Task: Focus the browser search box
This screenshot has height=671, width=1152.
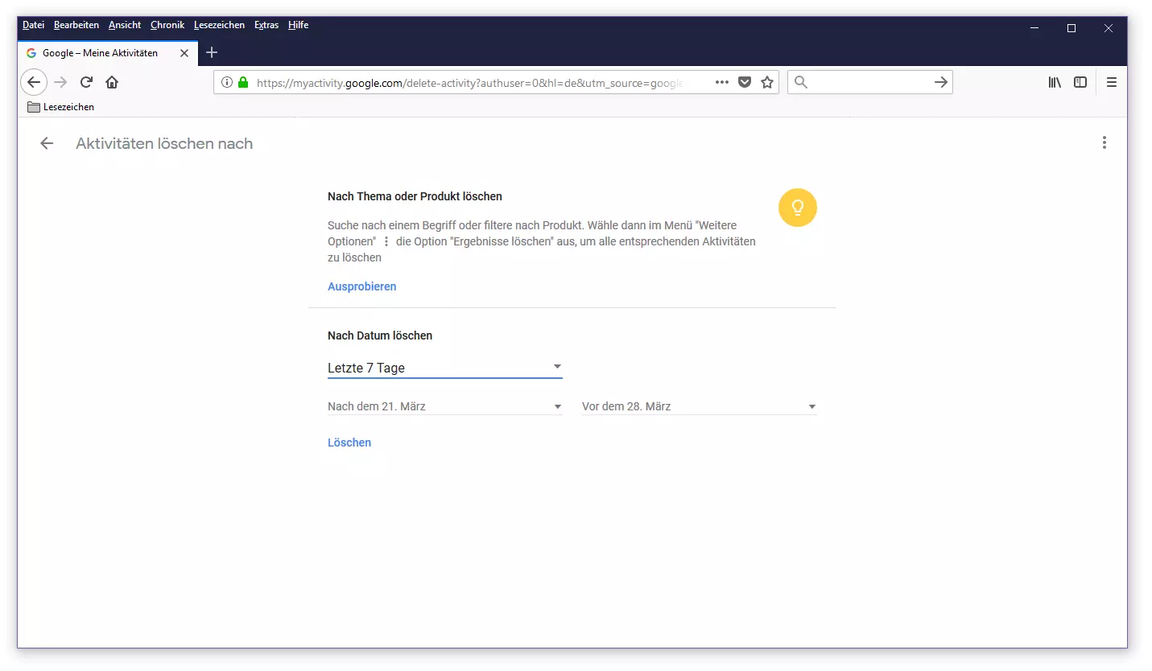Action: (869, 82)
